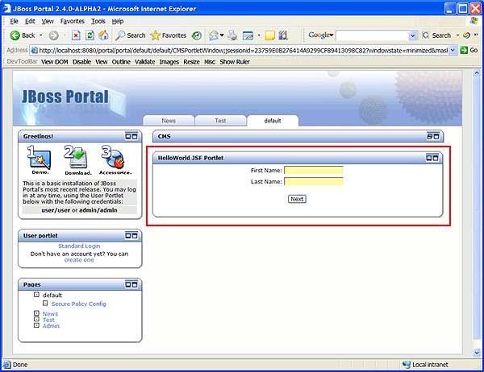Collapse the default node in Pages tree
The width and height of the screenshot is (484, 372).
[36, 295]
